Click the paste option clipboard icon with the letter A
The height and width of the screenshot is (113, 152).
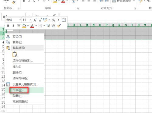click(x=15, y=54)
